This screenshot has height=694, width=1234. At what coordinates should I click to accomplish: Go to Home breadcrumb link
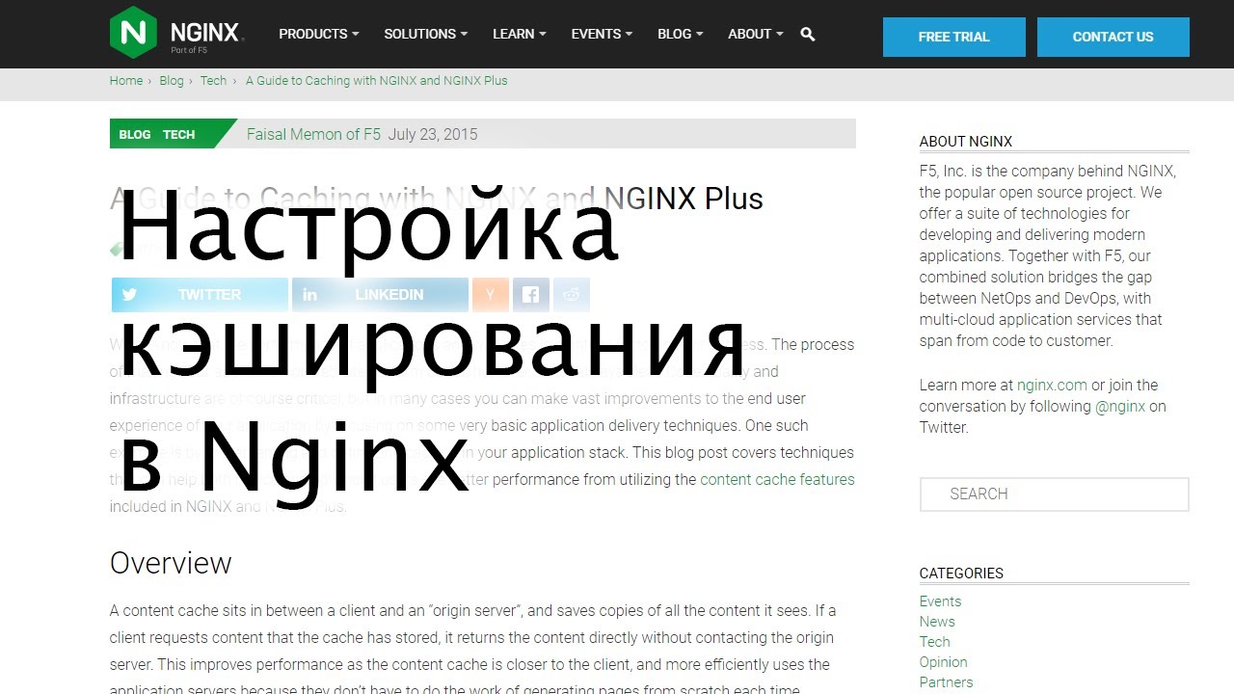click(x=126, y=81)
